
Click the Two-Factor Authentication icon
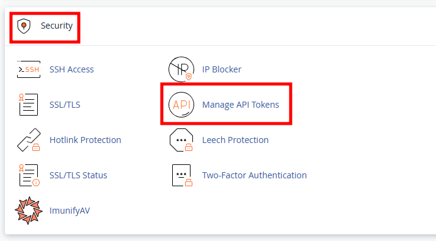pos(182,175)
